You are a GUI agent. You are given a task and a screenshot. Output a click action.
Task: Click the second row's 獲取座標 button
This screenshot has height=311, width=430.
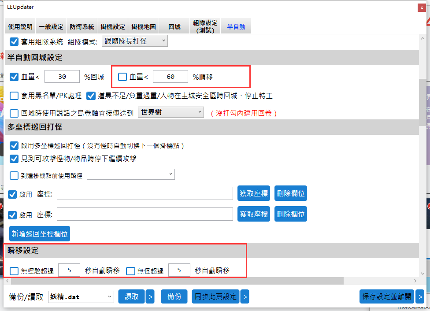(x=254, y=214)
